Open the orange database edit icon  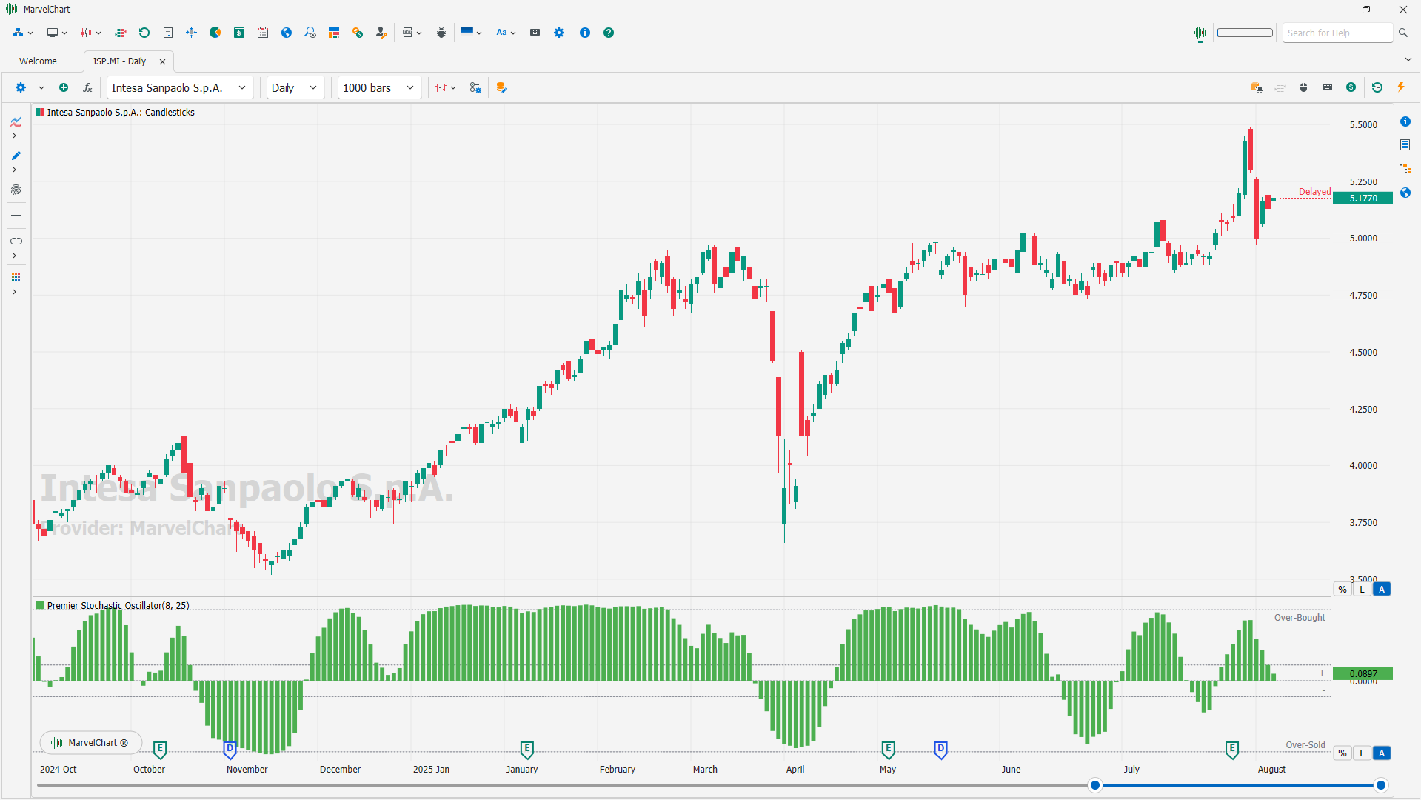click(x=501, y=87)
